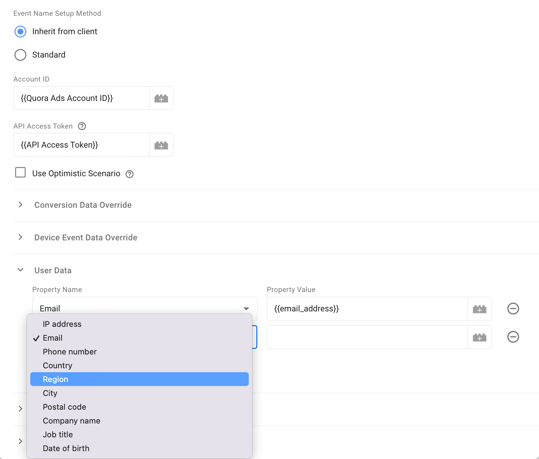
Task: Open variable picker beside {{email_address}} value
Action: coord(479,309)
